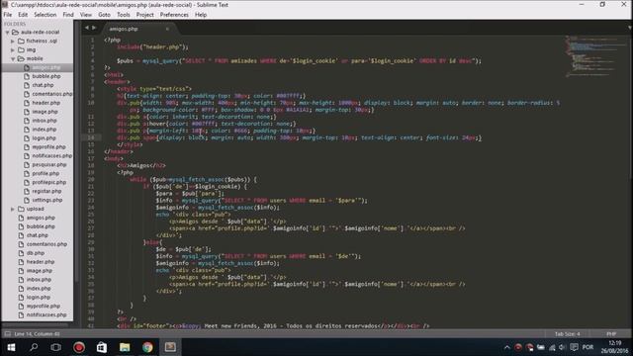Open the Help menu
The width and height of the screenshot is (633, 356).
pos(201,15)
